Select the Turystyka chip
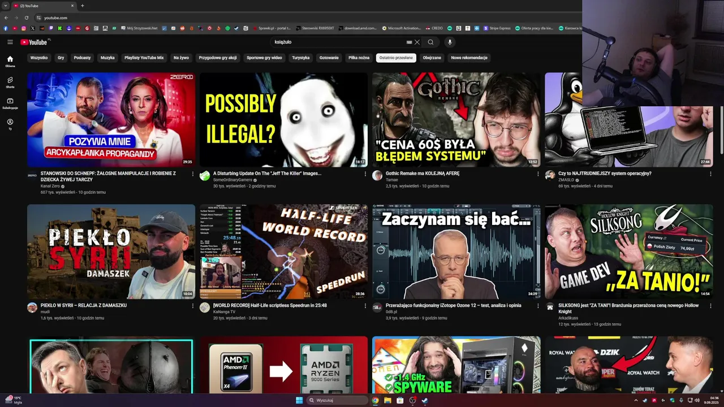Image resolution: width=724 pixels, height=407 pixels. click(x=301, y=58)
